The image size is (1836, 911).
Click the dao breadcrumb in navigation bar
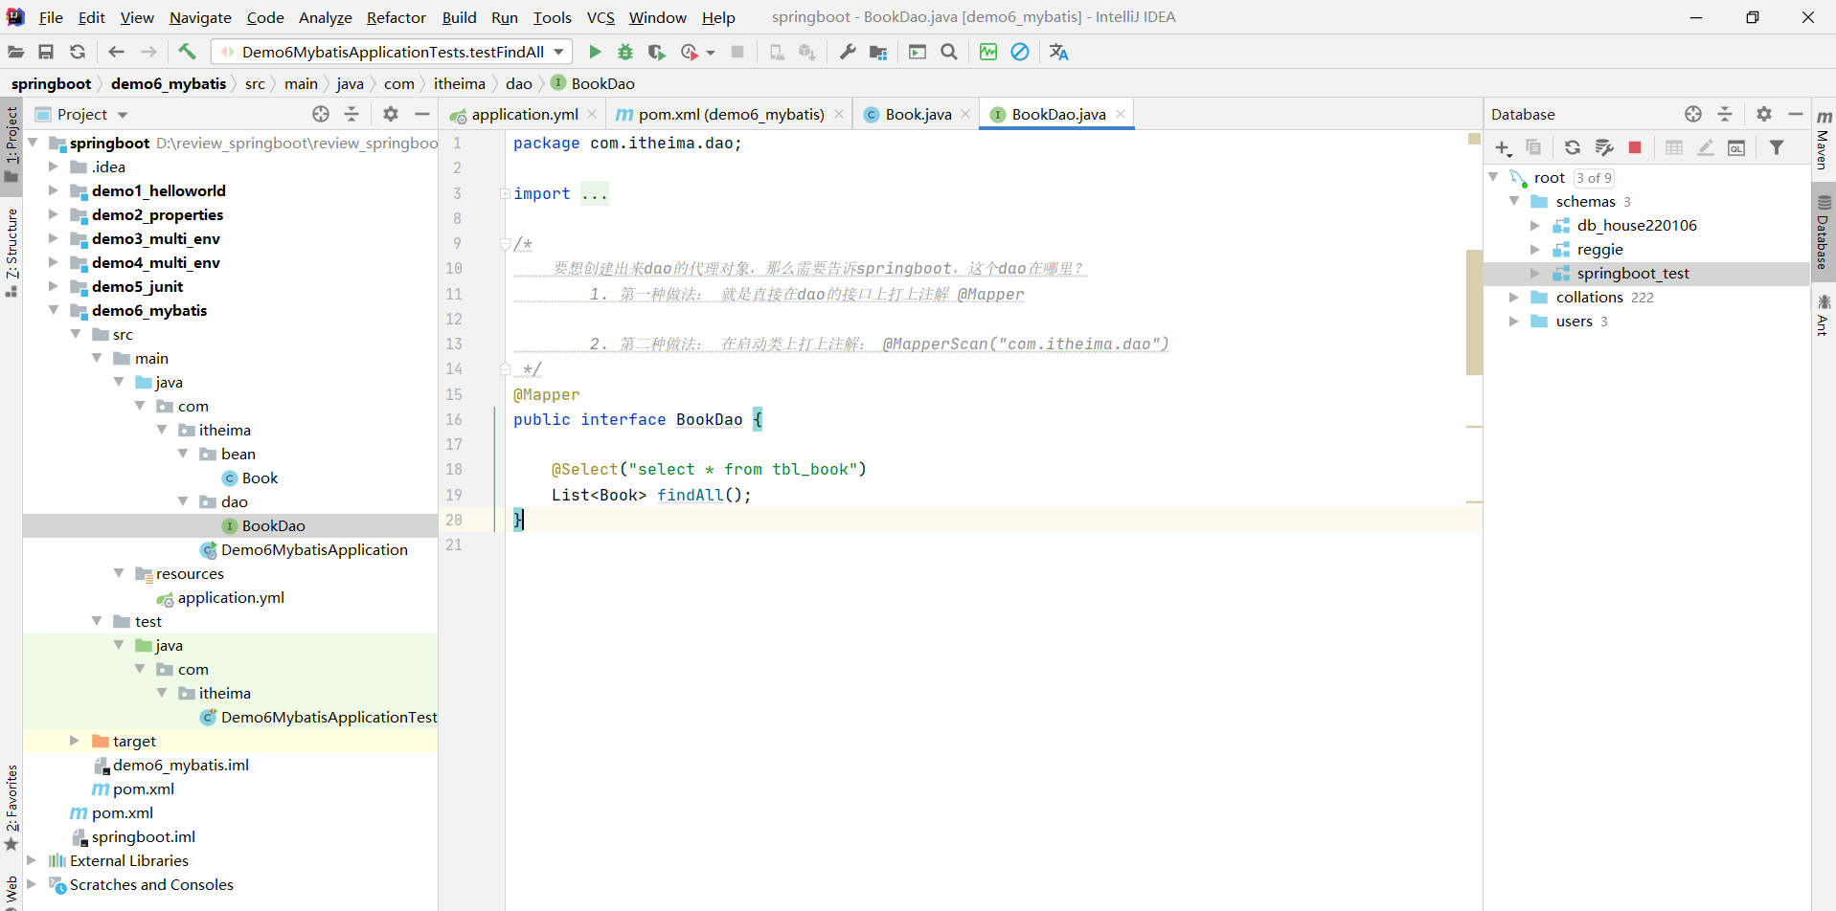click(x=518, y=83)
